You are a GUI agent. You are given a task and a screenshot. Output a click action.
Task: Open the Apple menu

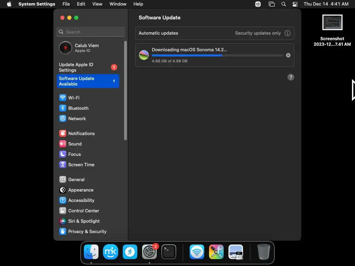point(9,4)
